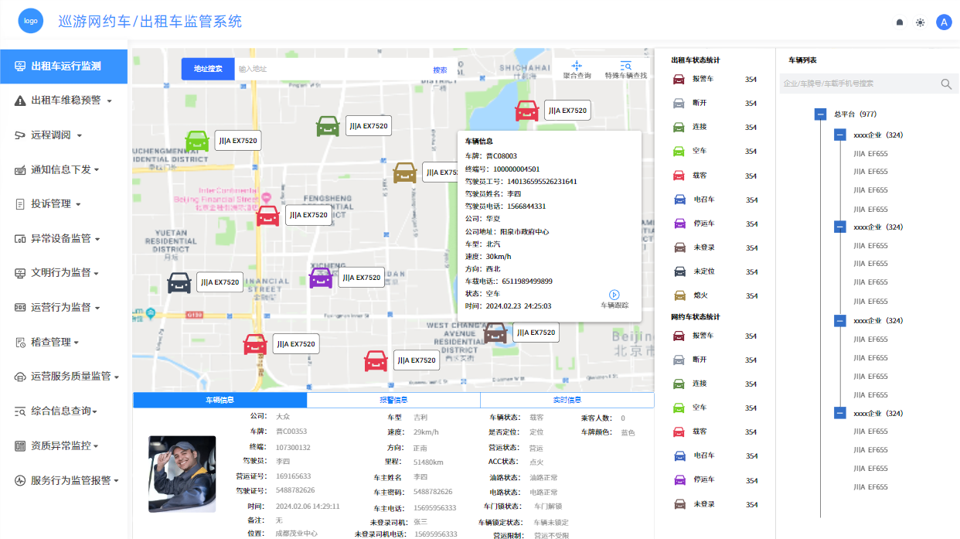Click the dark navy car marker
This screenshot has width=960, height=539.
[179, 283]
